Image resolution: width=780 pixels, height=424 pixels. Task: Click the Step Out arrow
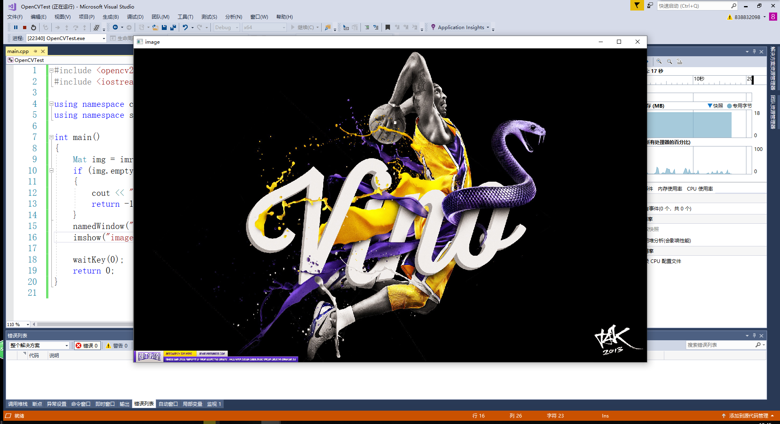point(85,28)
